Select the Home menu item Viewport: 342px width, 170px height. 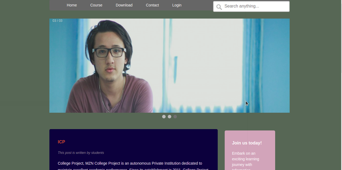point(72,5)
